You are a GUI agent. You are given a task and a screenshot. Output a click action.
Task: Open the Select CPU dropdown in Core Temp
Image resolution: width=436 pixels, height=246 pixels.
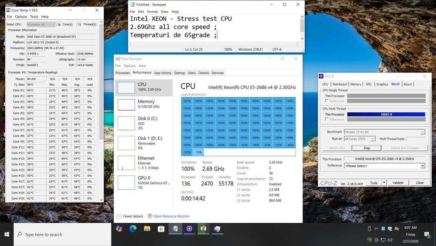(x=41, y=24)
